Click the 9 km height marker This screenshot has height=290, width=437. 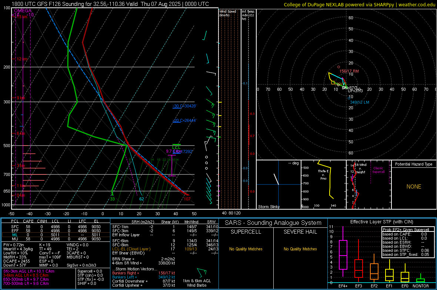point(21,98)
